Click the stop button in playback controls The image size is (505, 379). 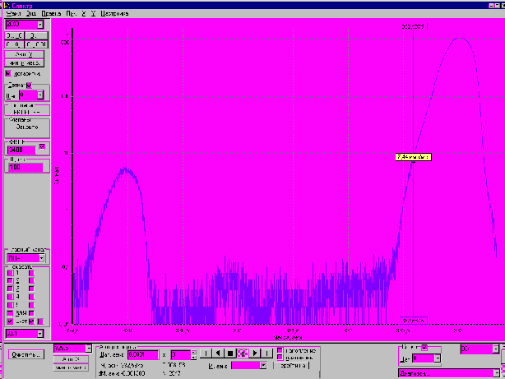click(x=230, y=354)
